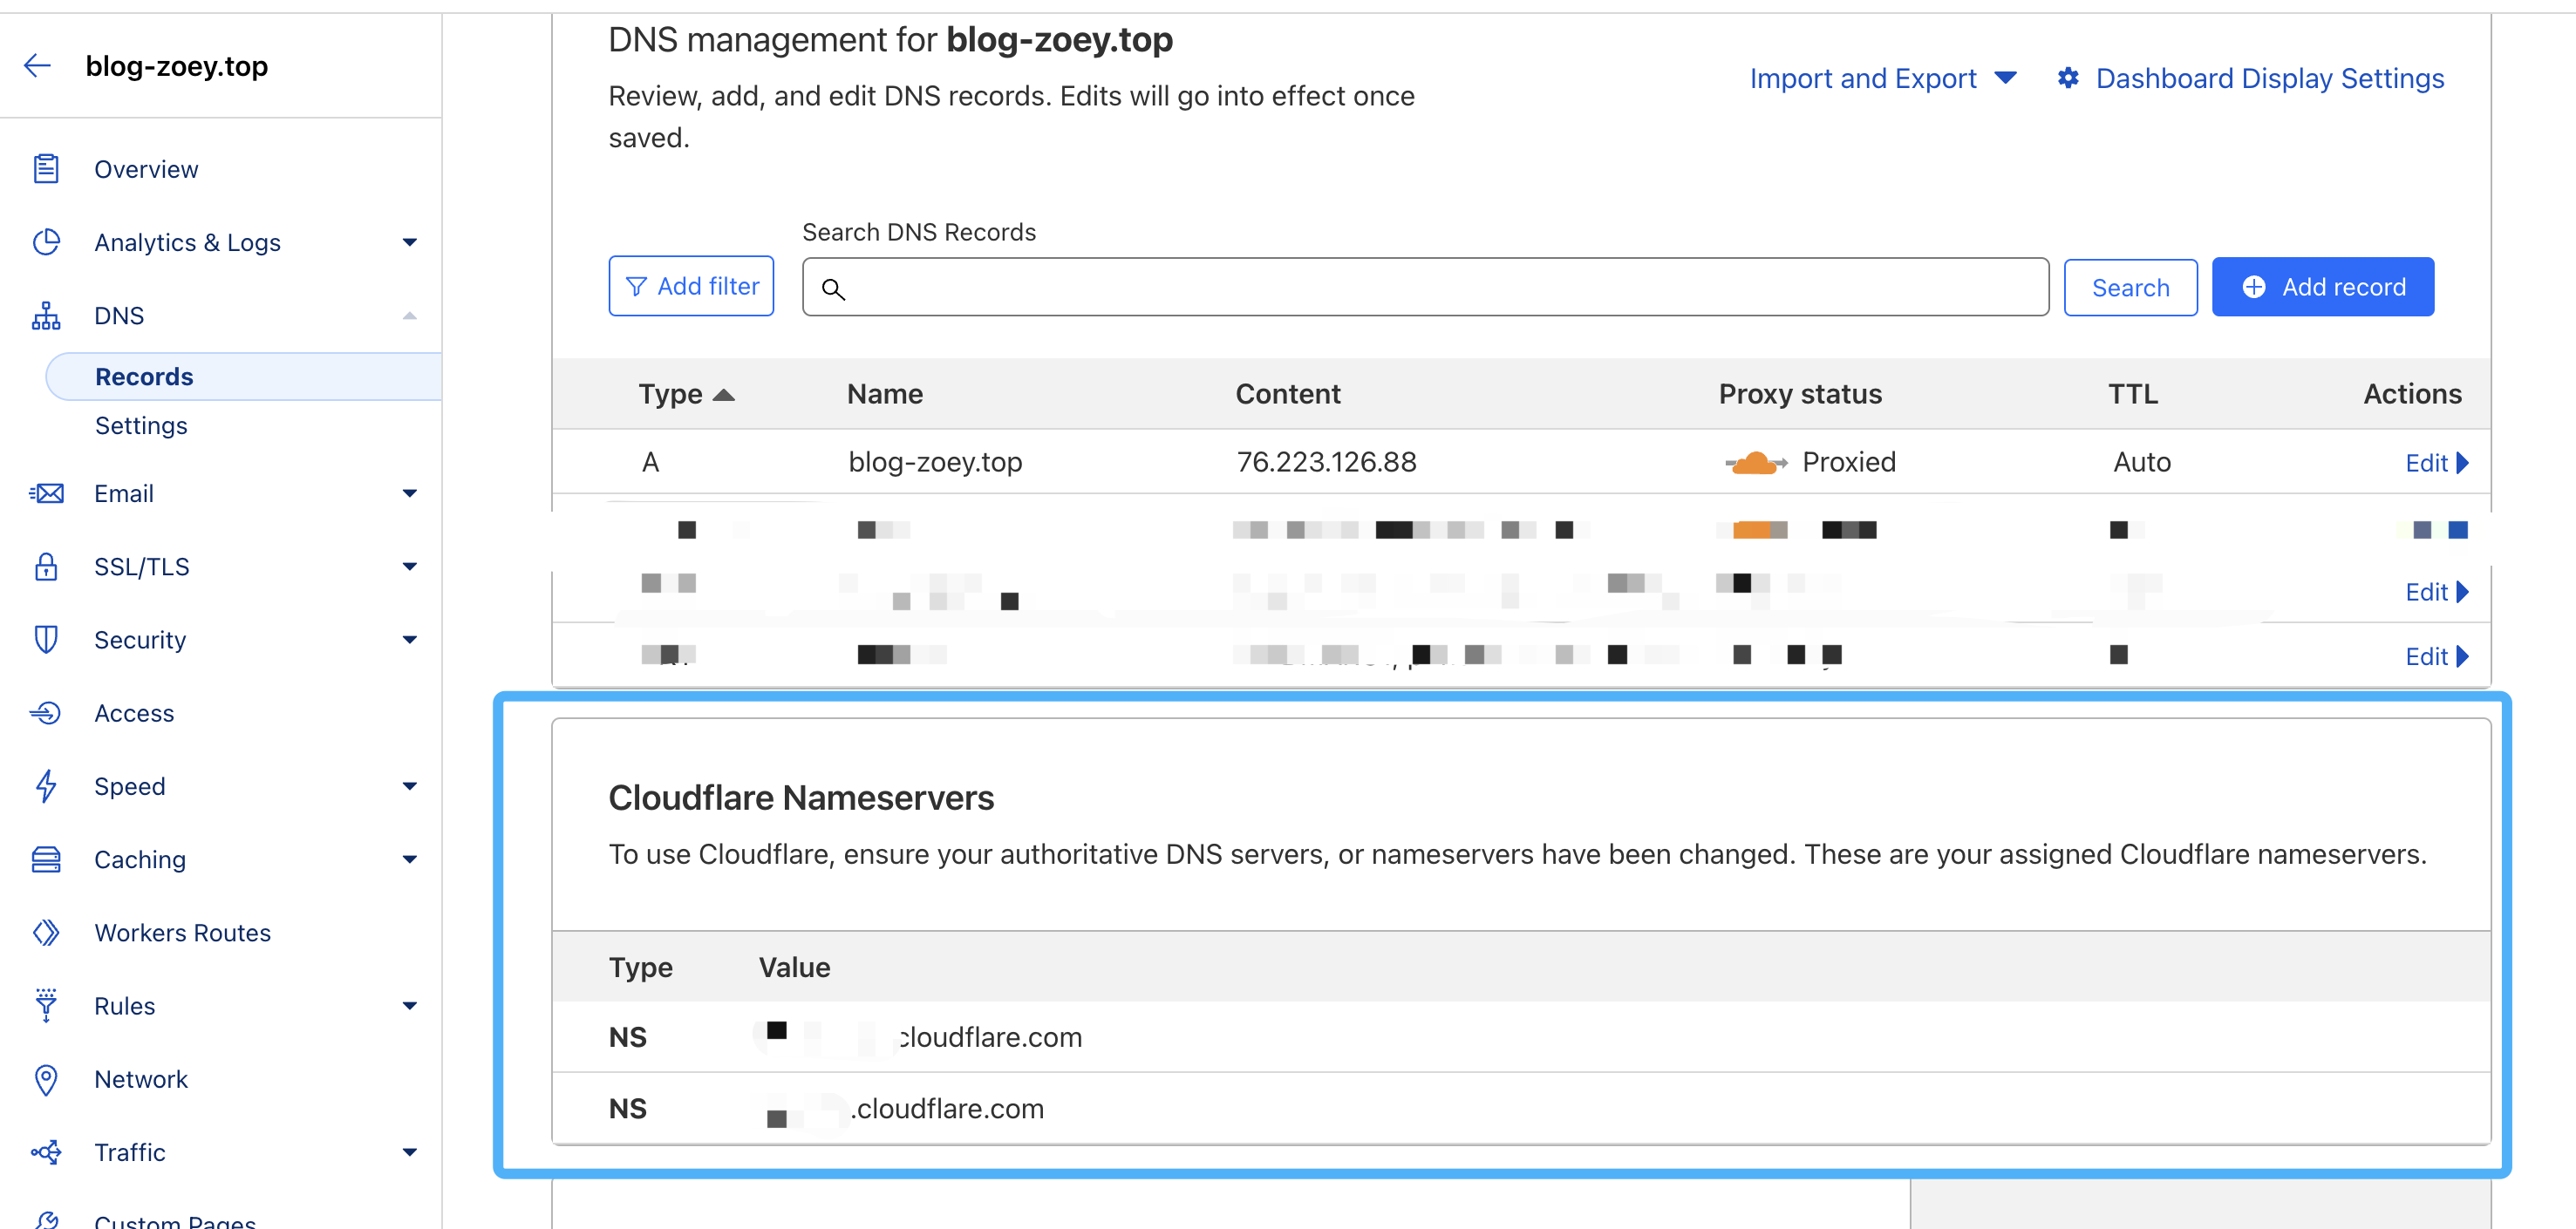This screenshot has height=1229, width=2576.
Task: Click the Add record button
Action: 2322,287
